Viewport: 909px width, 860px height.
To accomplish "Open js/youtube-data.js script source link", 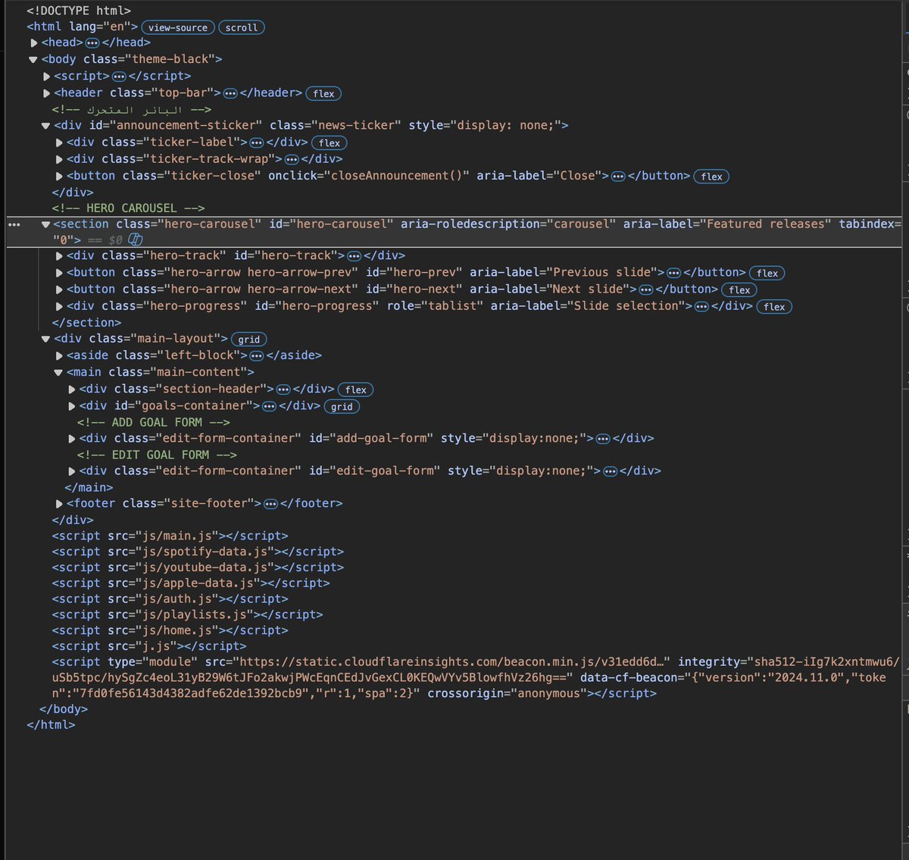I will click(x=205, y=568).
